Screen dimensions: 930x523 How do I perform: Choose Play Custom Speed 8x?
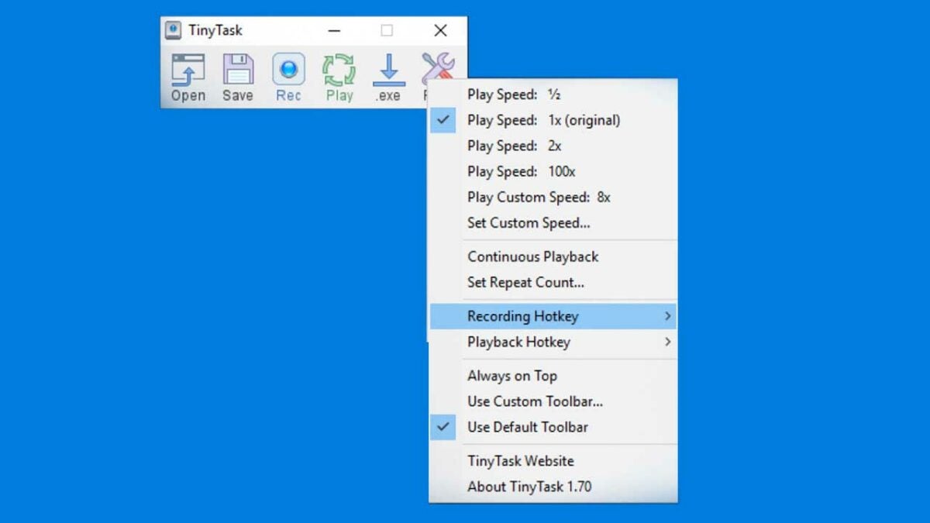tap(539, 197)
